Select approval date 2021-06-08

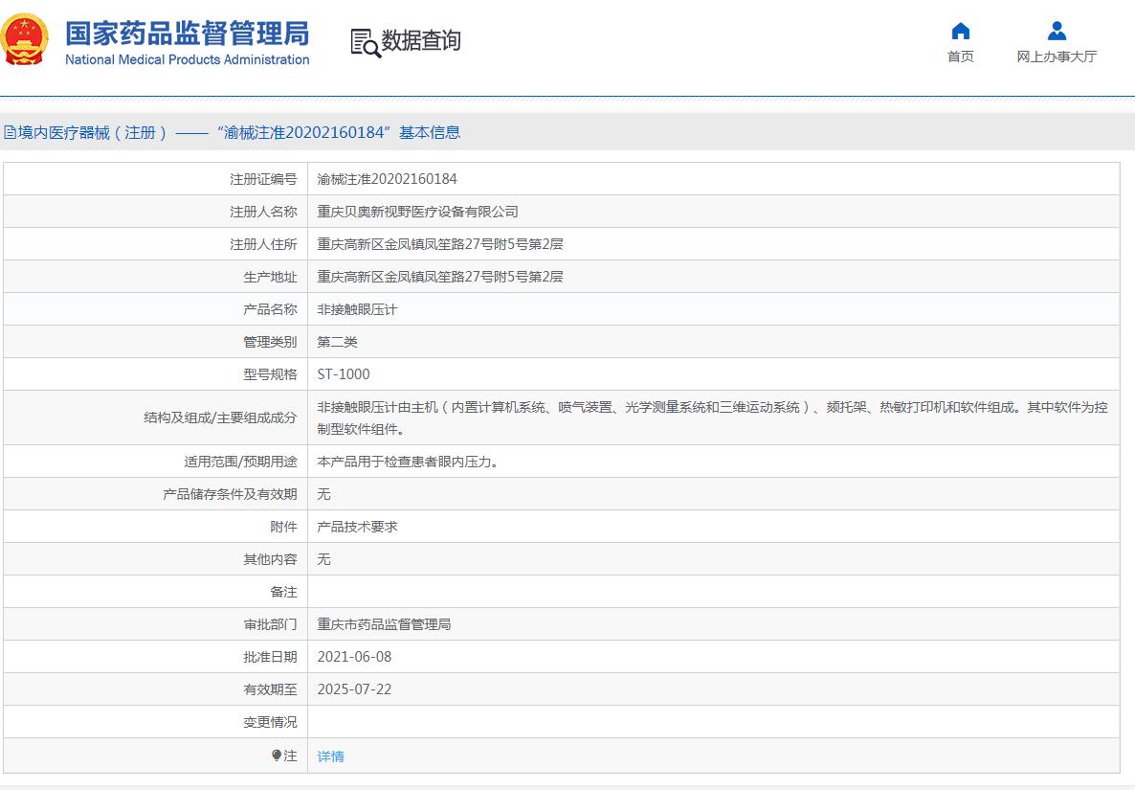355,657
